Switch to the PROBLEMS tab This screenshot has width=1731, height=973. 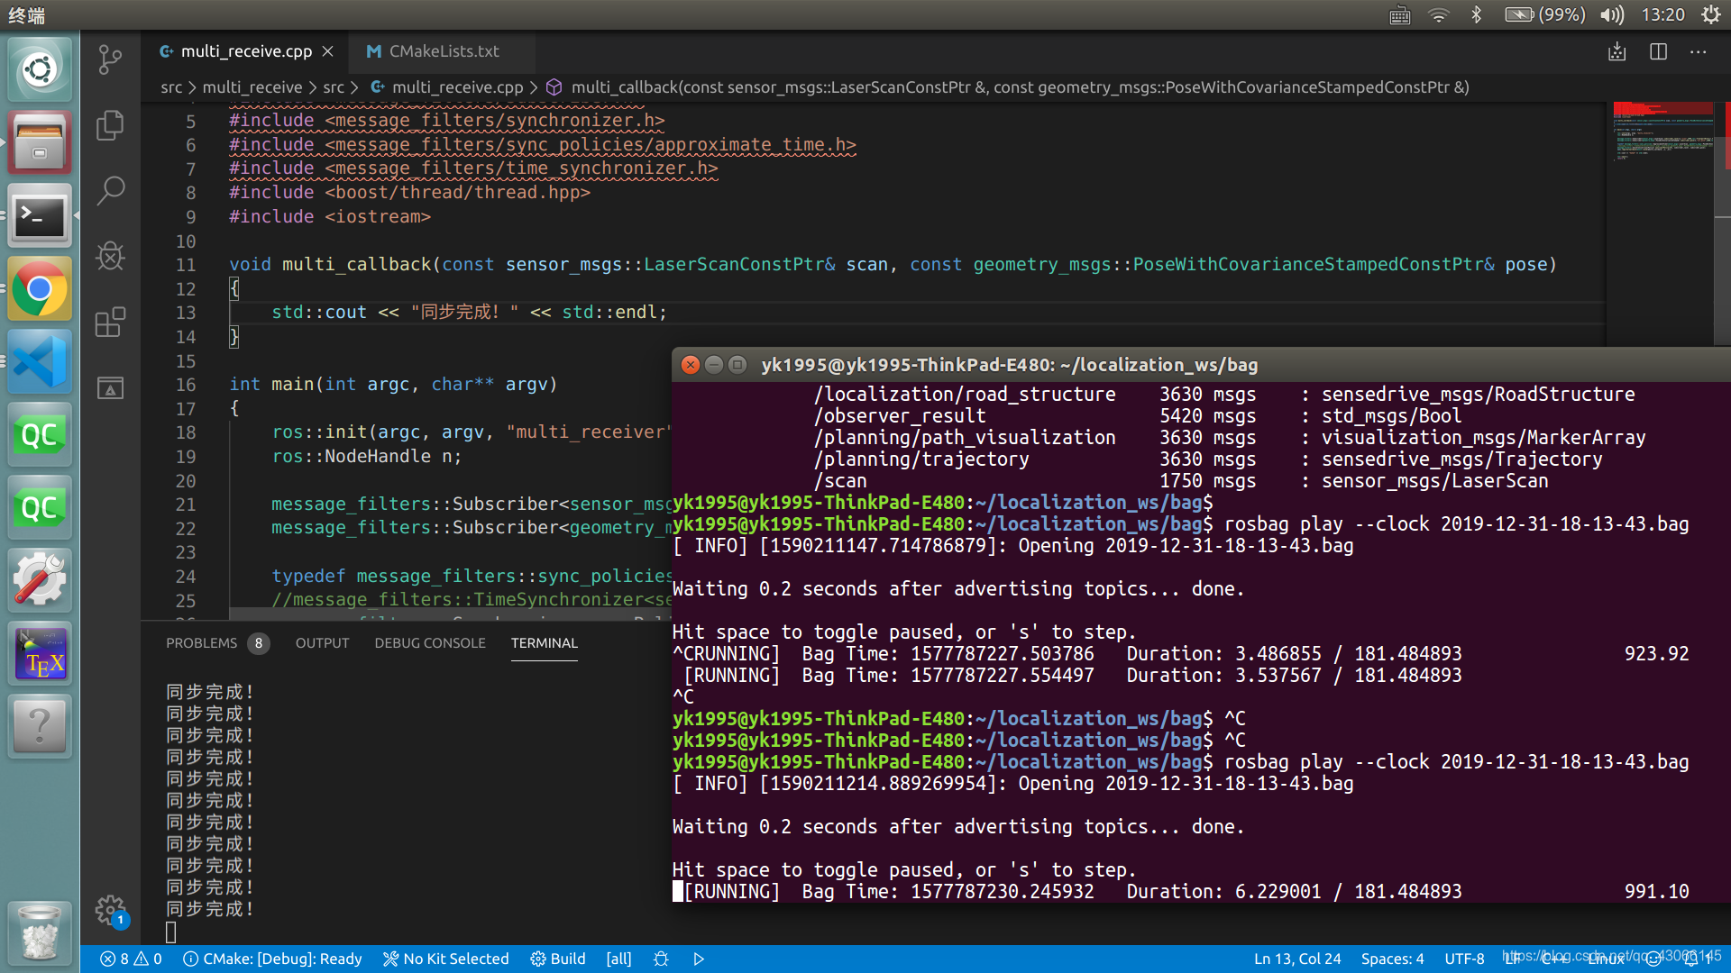[x=202, y=641]
